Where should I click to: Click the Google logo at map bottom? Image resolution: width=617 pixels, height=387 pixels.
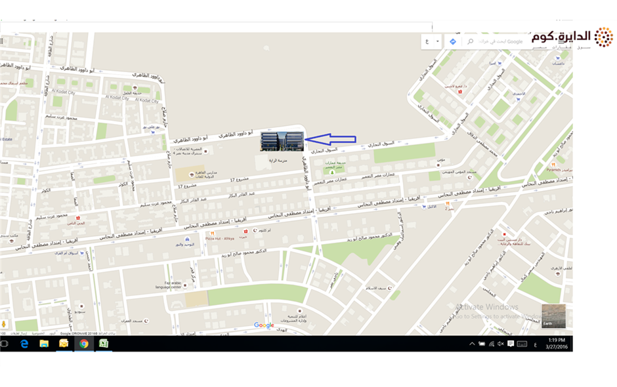[264, 325]
